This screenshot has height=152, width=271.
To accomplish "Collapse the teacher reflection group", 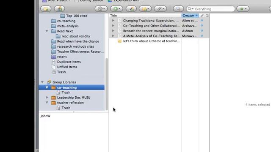I will click(x=47, y=103).
